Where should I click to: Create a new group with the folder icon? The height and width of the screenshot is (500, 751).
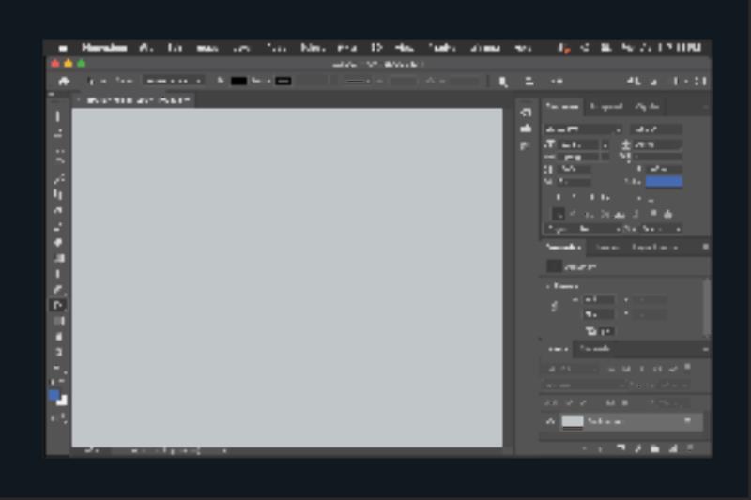click(x=654, y=448)
